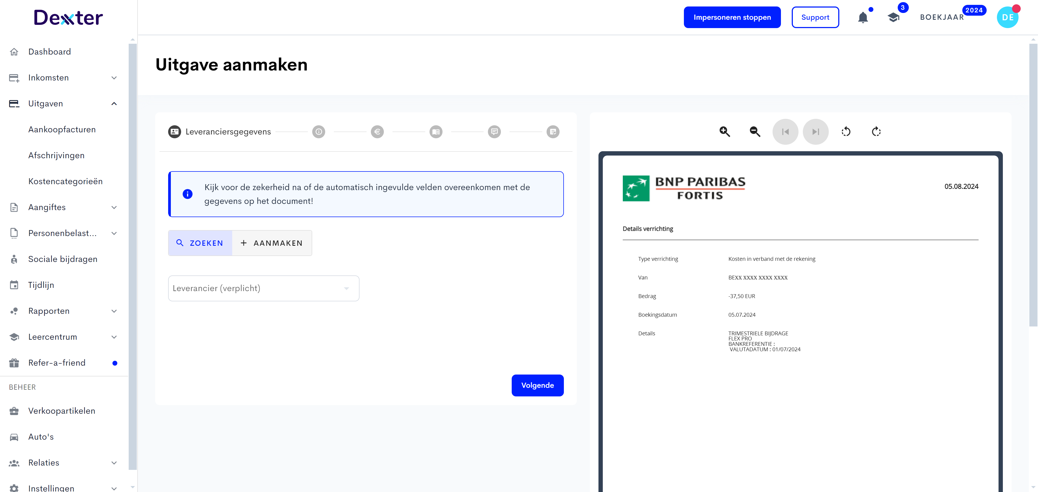Jump to the comment step icon

click(494, 132)
